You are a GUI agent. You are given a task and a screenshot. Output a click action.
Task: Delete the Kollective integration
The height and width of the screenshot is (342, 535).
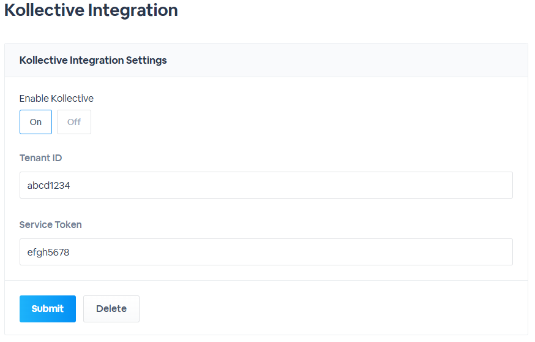click(111, 309)
